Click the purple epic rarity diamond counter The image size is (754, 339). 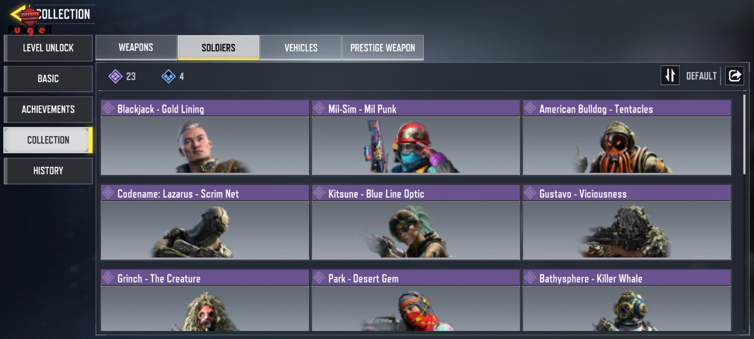tap(122, 76)
